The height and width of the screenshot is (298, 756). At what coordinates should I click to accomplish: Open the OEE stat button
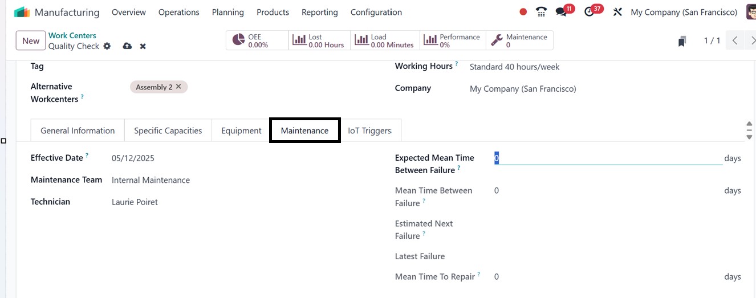pyautogui.click(x=257, y=40)
